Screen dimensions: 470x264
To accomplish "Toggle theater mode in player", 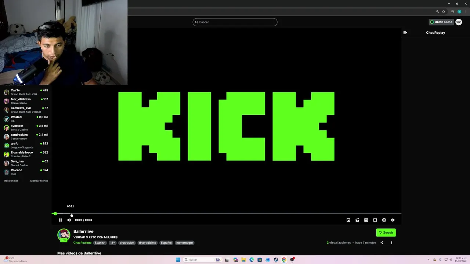I will pos(366,220).
